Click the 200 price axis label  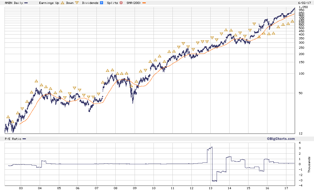301,54
